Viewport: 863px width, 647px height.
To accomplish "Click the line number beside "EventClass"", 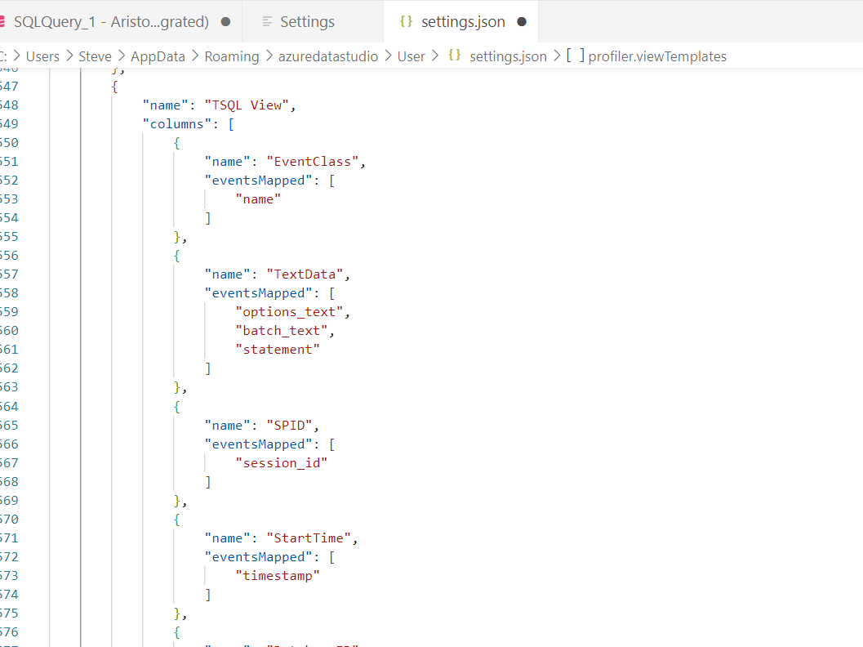I will 8,161.
